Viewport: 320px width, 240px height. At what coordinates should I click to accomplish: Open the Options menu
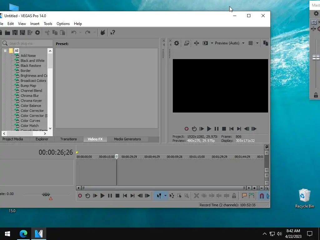pyautogui.click(x=63, y=24)
